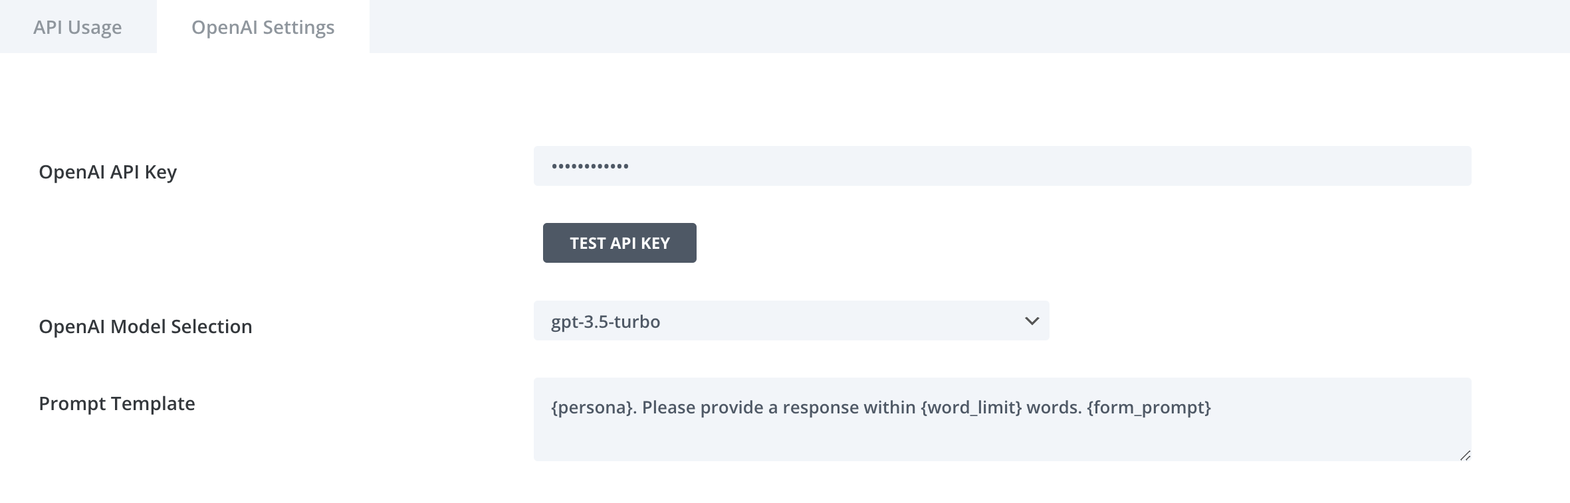Open the dropdown chevron next to gpt-3.5-turbo
Image resolution: width=1570 pixels, height=503 pixels.
pos(1031,321)
